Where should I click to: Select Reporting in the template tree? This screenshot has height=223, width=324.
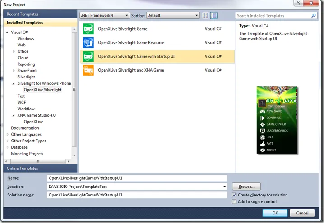coord(26,64)
